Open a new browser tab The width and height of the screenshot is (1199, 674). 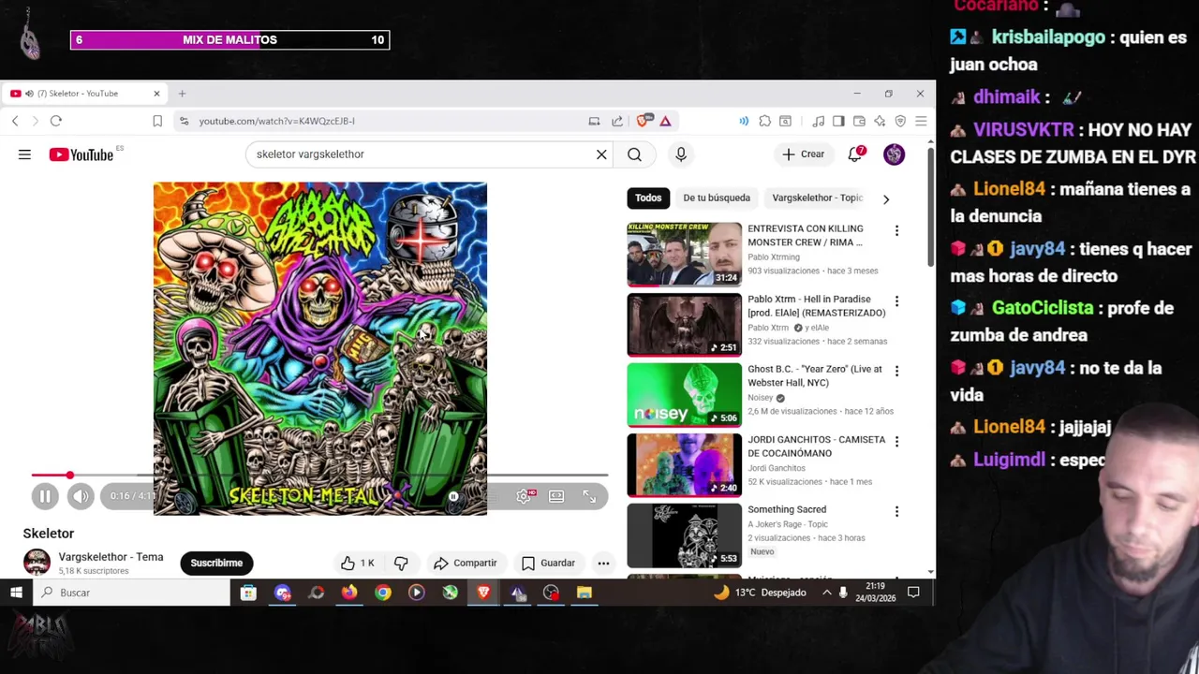182,94
